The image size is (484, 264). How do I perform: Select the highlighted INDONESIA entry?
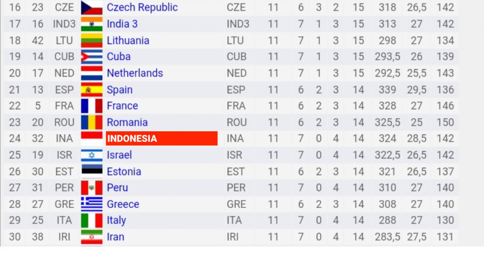click(x=162, y=138)
